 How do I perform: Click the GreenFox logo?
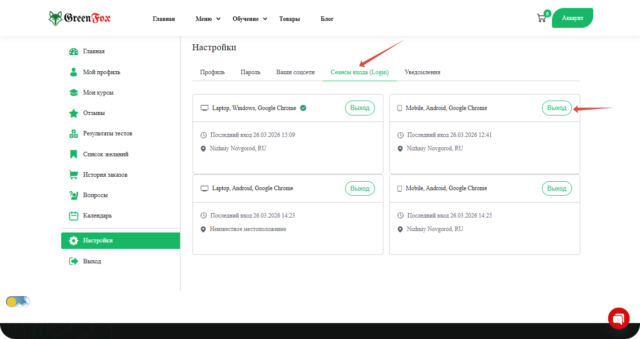tap(80, 18)
